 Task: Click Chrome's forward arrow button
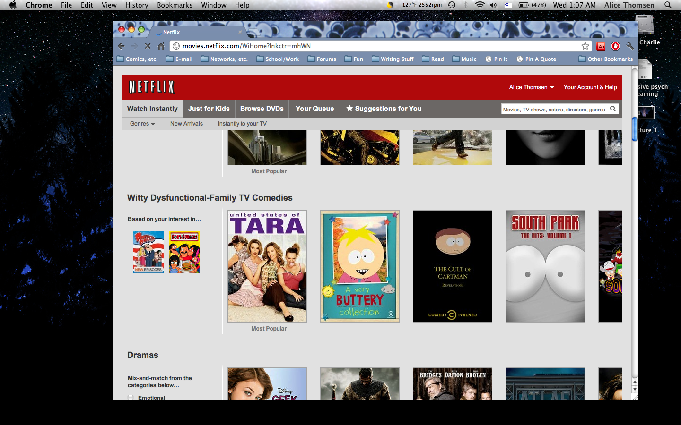[134, 46]
